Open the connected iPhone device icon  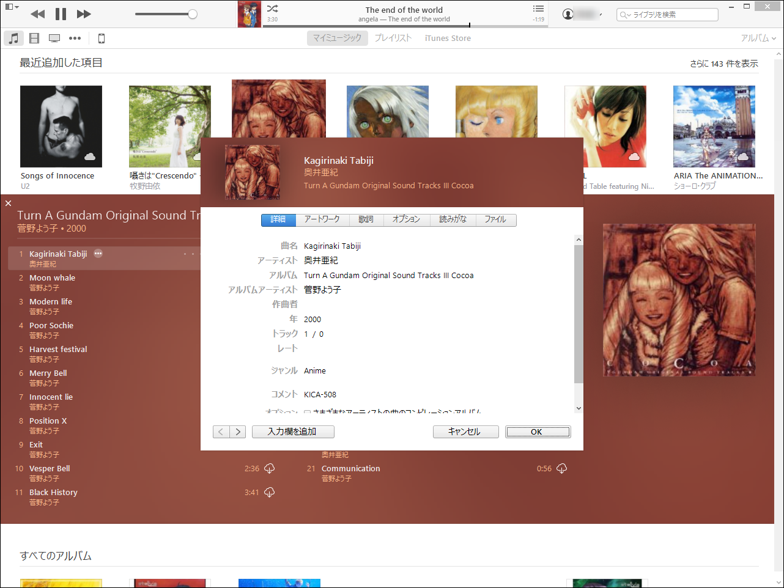pyautogui.click(x=101, y=38)
